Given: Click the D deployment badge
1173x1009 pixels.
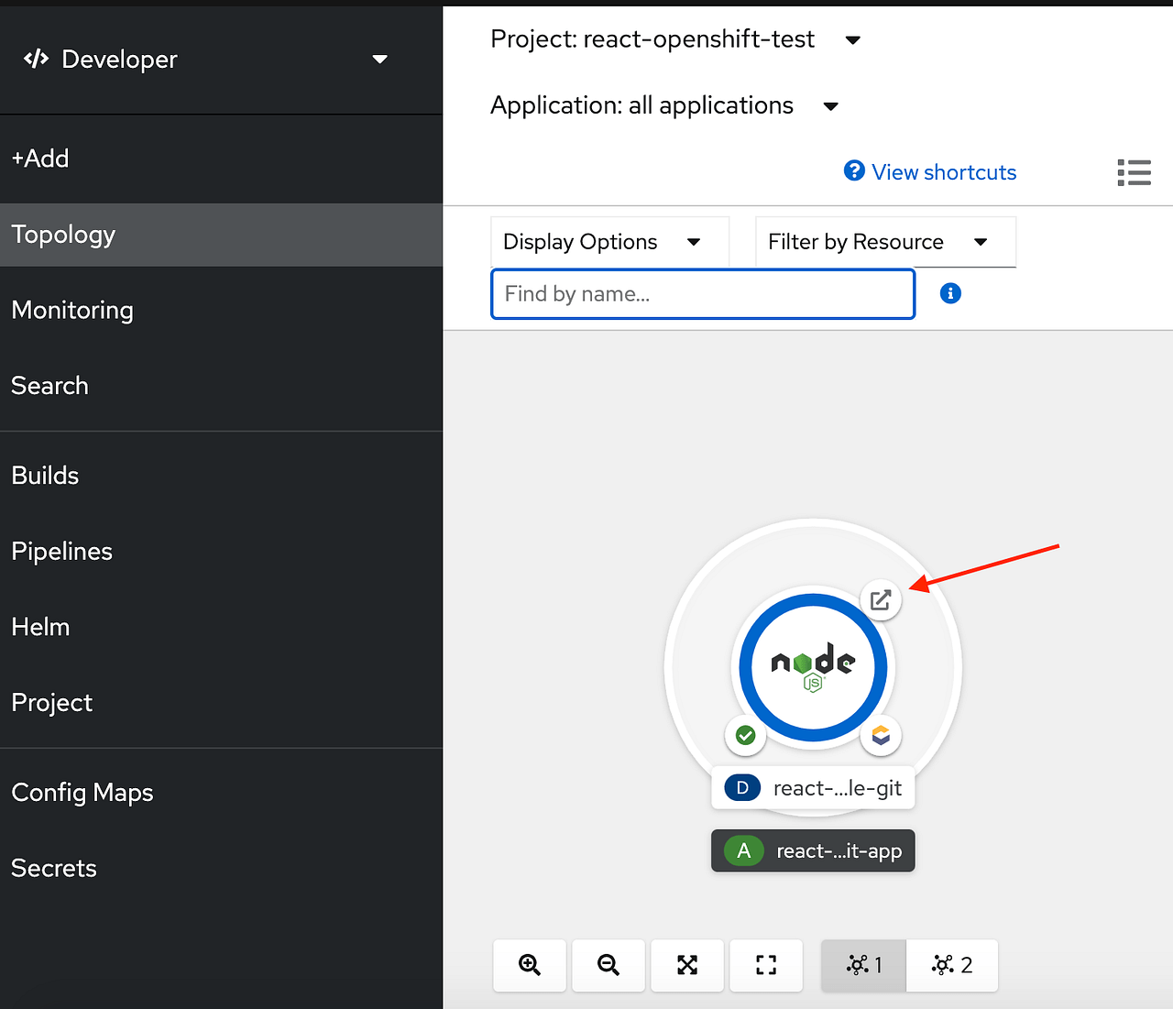Looking at the screenshot, I should pos(742,788).
